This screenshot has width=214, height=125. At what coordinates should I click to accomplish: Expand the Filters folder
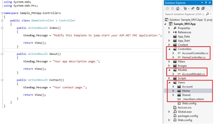169,61
